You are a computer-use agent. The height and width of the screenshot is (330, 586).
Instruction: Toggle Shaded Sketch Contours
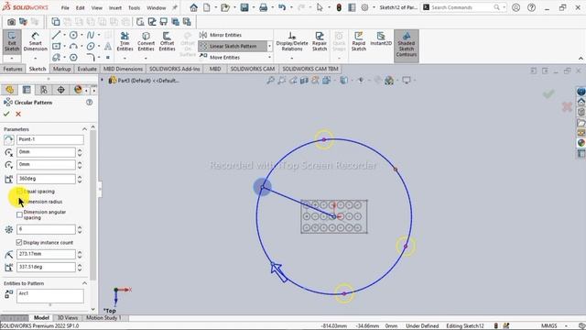point(407,45)
